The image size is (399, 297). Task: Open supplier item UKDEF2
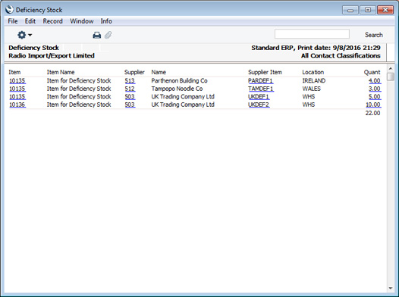tap(259, 105)
